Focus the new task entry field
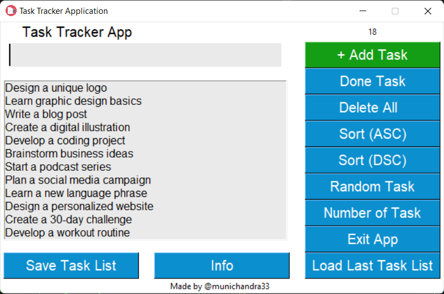Viewport: 444px width, 294px height. pyautogui.click(x=146, y=55)
